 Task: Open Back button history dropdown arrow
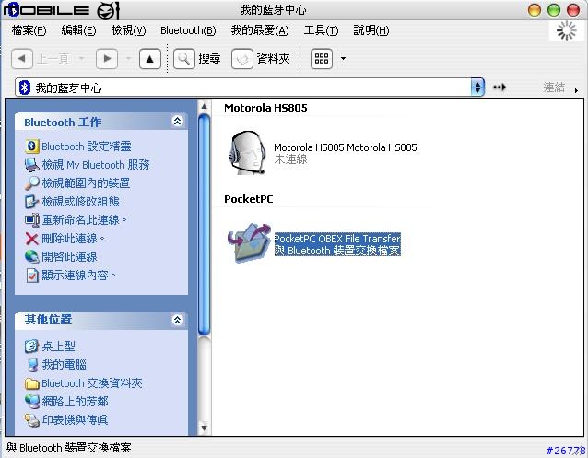point(81,58)
